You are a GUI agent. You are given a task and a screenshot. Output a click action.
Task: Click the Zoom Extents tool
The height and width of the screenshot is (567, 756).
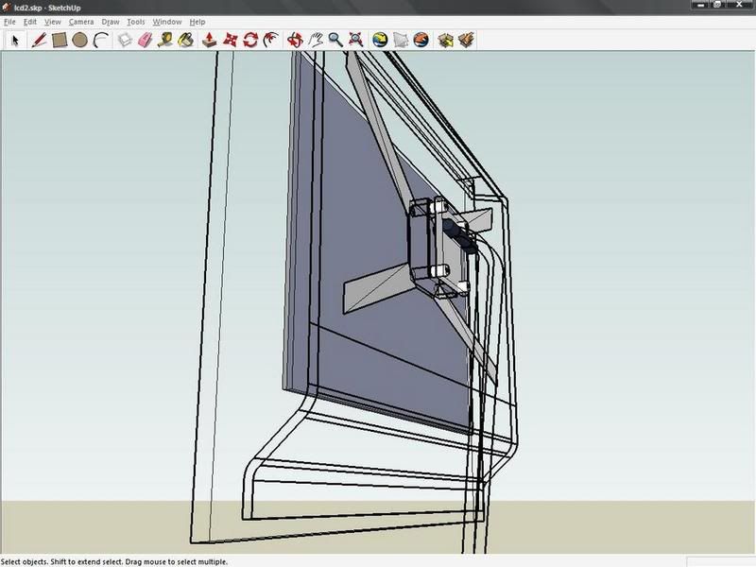coord(356,40)
